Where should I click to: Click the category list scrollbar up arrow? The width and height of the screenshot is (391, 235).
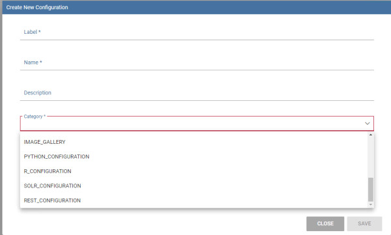pos(371,135)
